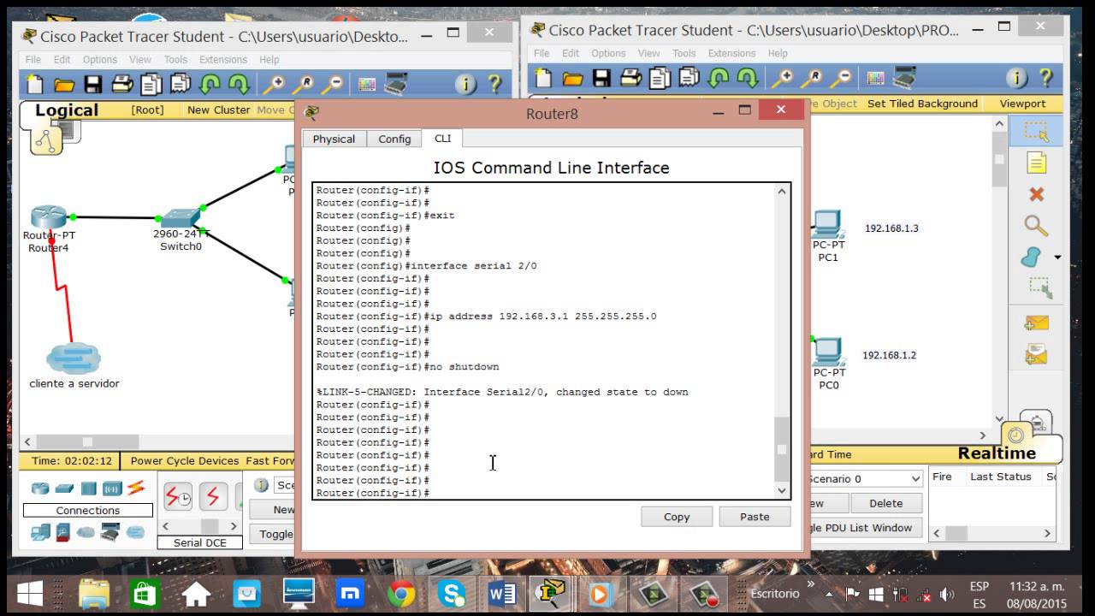Open File Explorer from taskbar
This screenshot has width=1095, height=616.
(x=94, y=593)
